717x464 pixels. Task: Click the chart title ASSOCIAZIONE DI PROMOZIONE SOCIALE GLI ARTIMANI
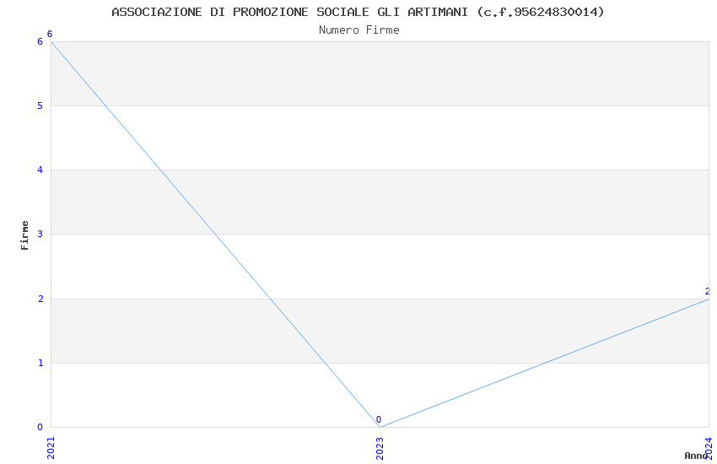pyautogui.click(x=358, y=12)
